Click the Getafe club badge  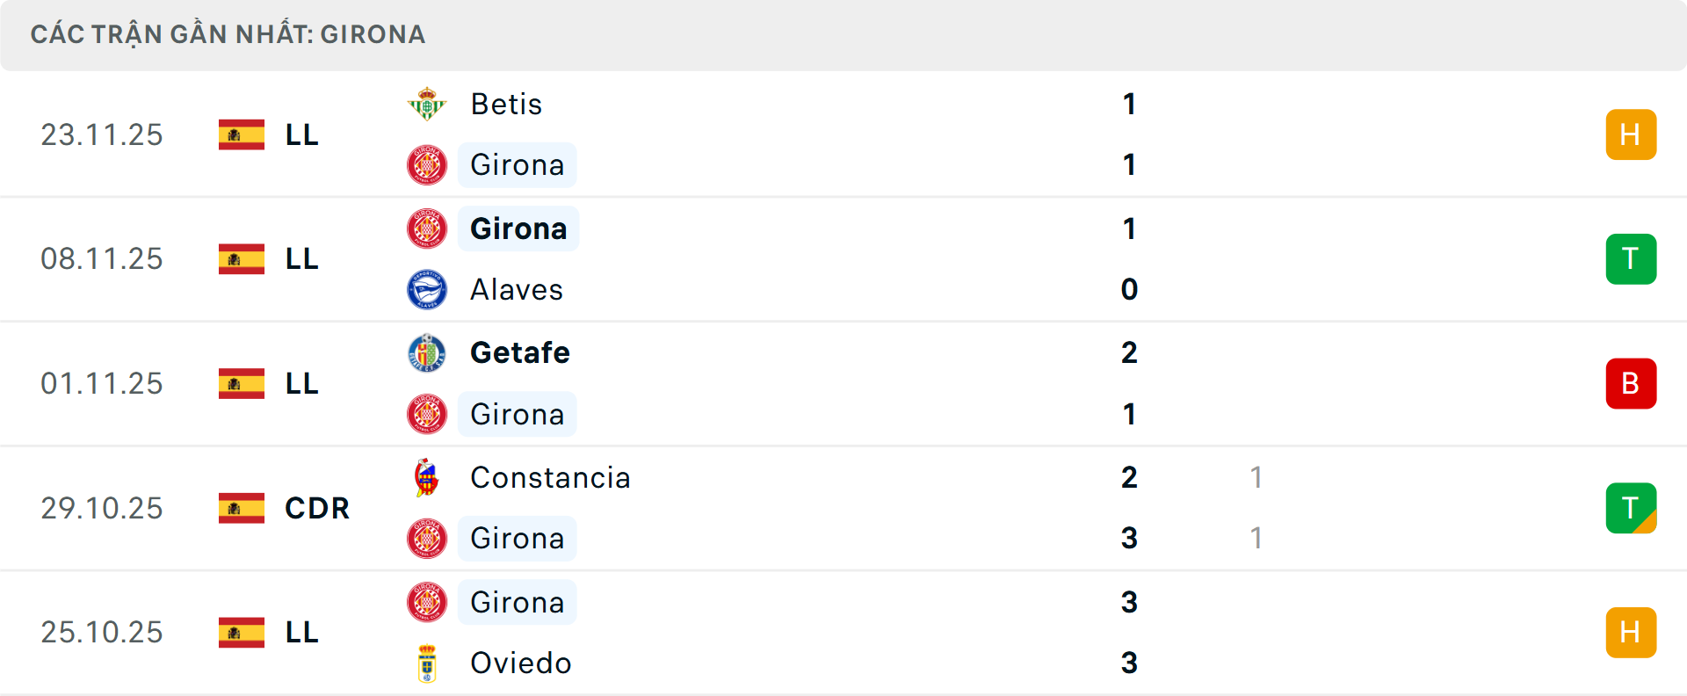pyautogui.click(x=427, y=352)
